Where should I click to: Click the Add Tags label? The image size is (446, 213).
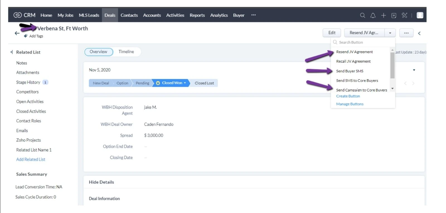pos(36,36)
